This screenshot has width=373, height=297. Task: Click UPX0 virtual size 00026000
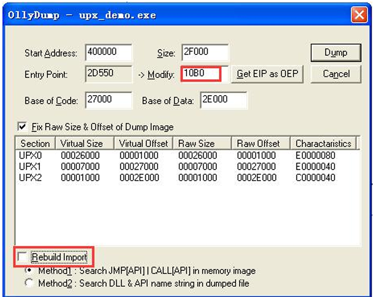click(x=80, y=156)
